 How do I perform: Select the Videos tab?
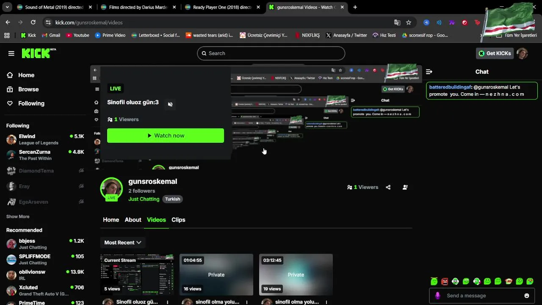click(x=156, y=219)
